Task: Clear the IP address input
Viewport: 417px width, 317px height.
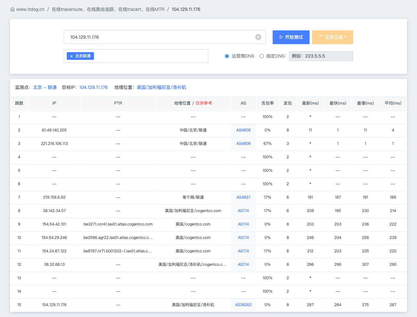Action: [258, 37]
